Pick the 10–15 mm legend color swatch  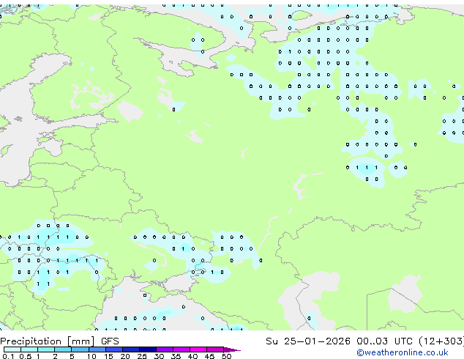tap(97, 349)
